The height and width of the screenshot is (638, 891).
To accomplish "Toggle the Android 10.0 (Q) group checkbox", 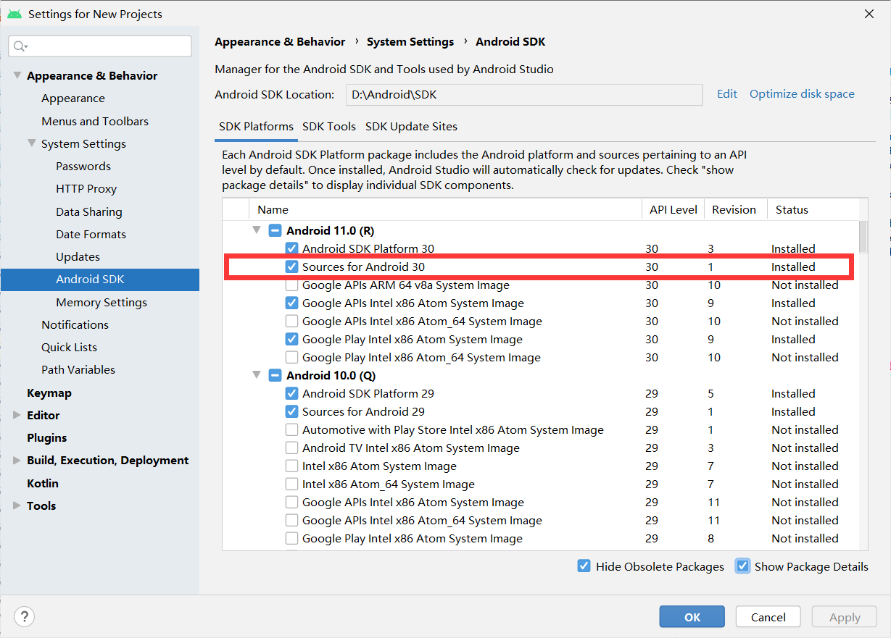I will tap(275, 376).
